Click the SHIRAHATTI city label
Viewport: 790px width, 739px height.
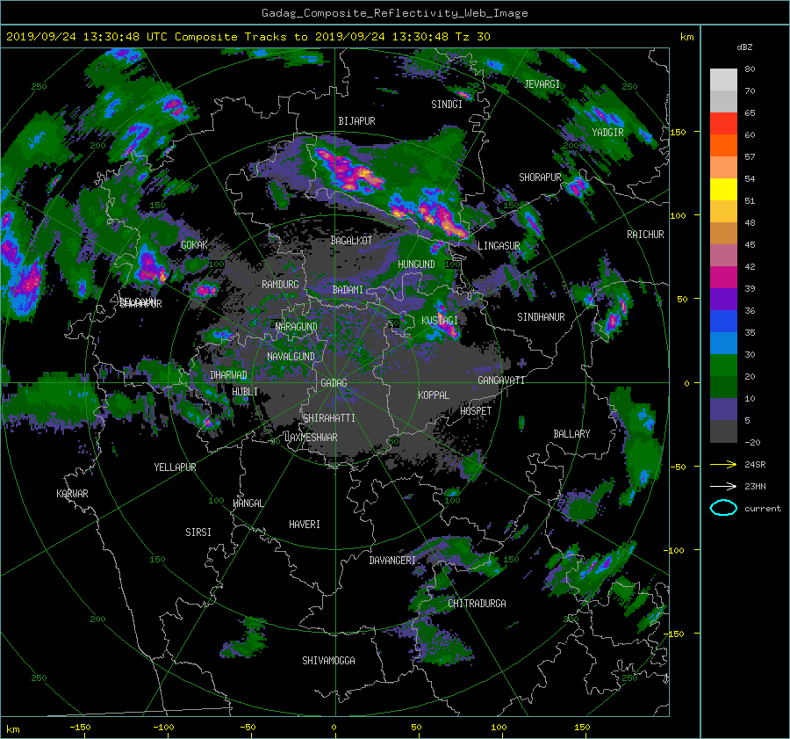(x=329, y=418)
